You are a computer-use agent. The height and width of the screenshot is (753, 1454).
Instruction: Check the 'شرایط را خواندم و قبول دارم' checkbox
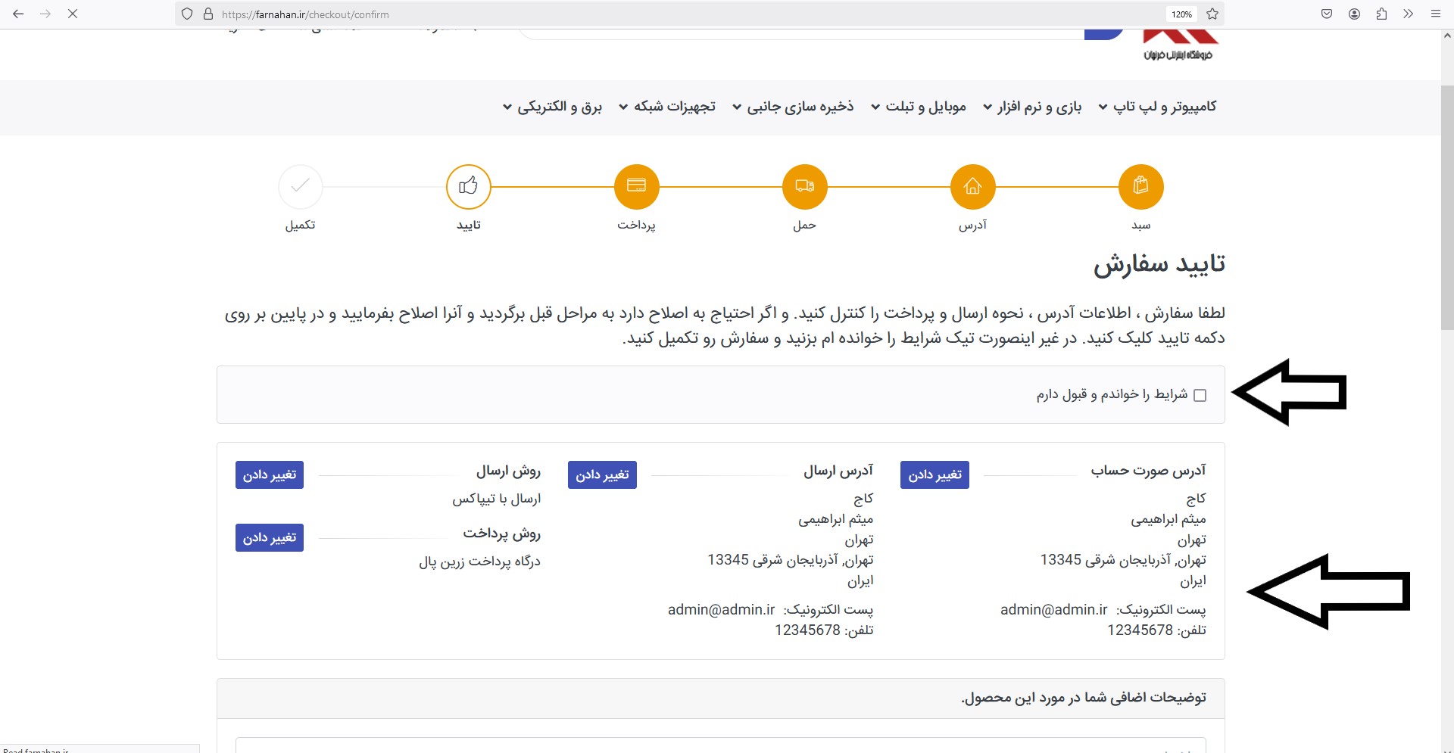(x=1200, y=395)
